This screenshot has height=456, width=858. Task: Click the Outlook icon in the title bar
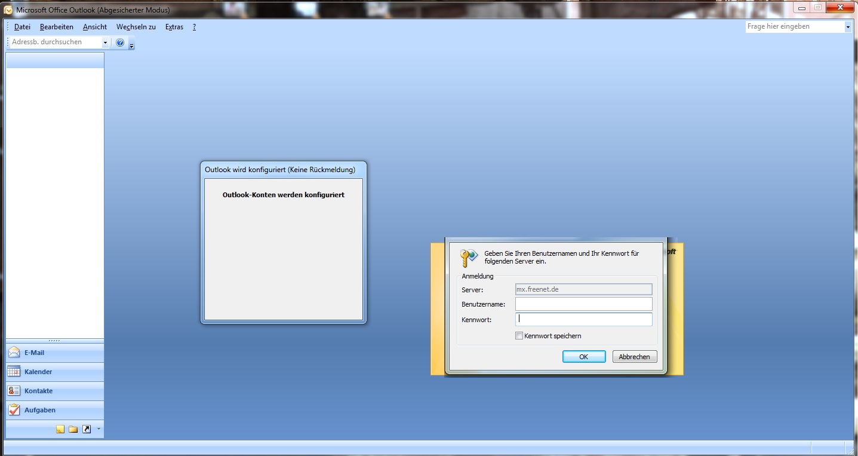tap(8, 10)
